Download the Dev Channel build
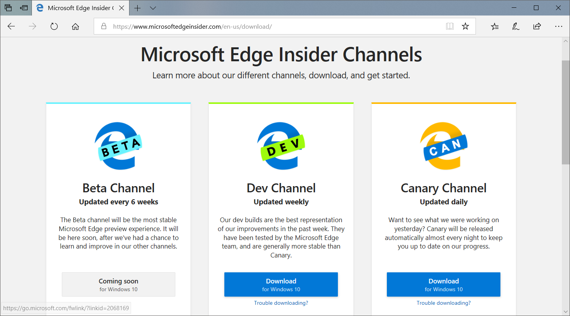This screenshot has height=316, width=570. tap(281, 285)
